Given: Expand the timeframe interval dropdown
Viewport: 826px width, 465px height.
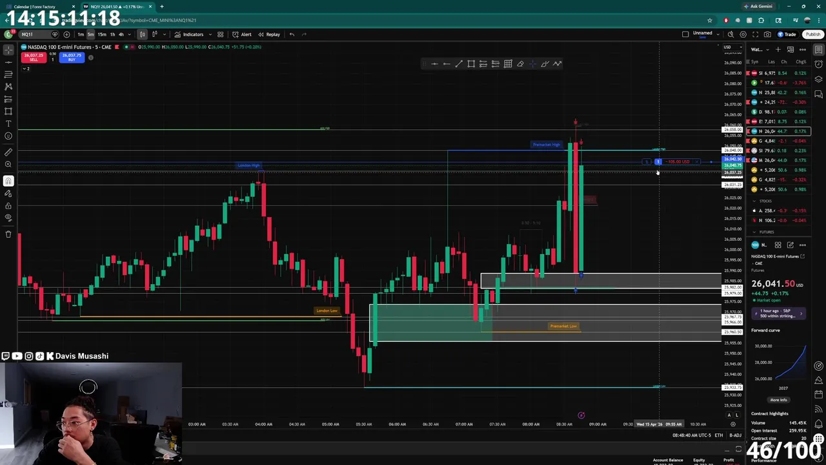Looking at the screenshot, I should coord(131,34).
